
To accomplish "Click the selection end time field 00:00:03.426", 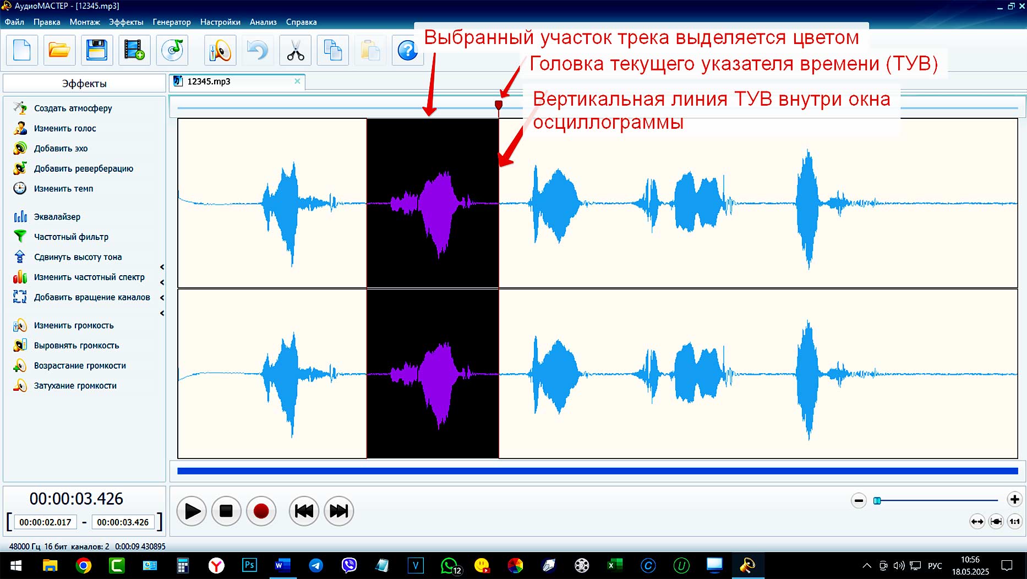I will pos(123,522).
